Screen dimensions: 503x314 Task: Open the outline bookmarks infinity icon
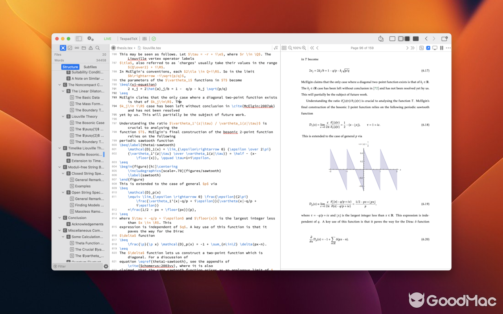point(77,48)
